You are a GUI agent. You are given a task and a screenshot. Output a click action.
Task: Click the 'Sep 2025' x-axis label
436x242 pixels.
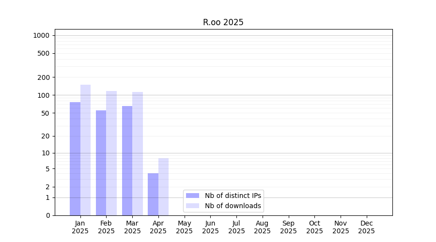(288, 227)
